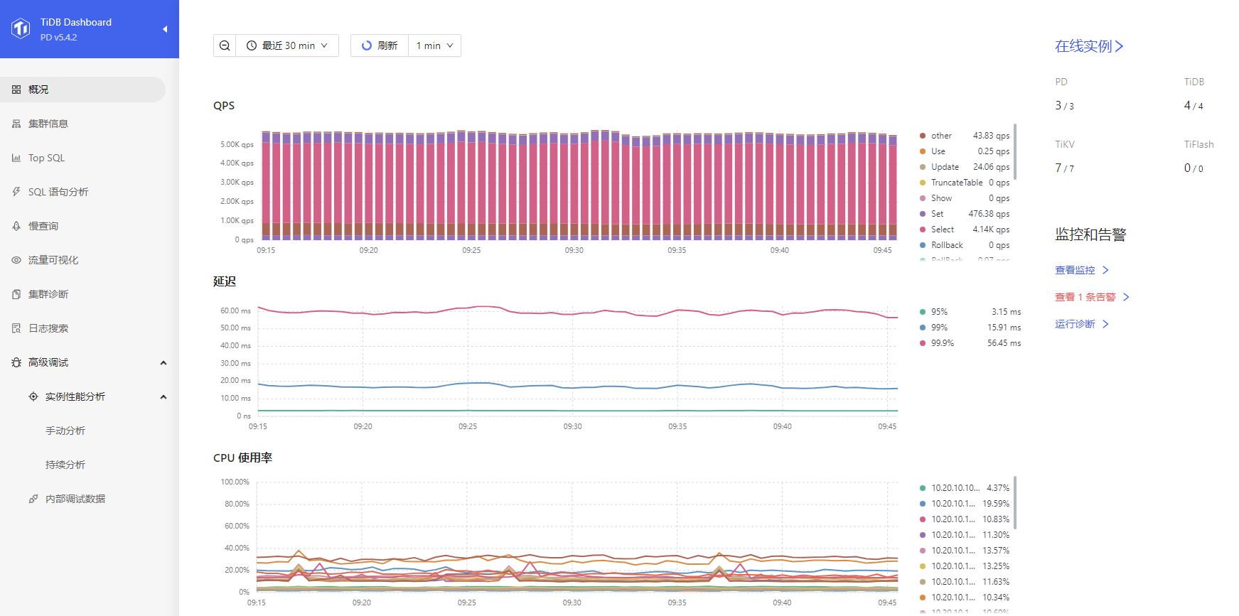Toggle the 19.59% CPU legend entry
The width and height of the screenshot is (1239, 616).
[964, 504]
